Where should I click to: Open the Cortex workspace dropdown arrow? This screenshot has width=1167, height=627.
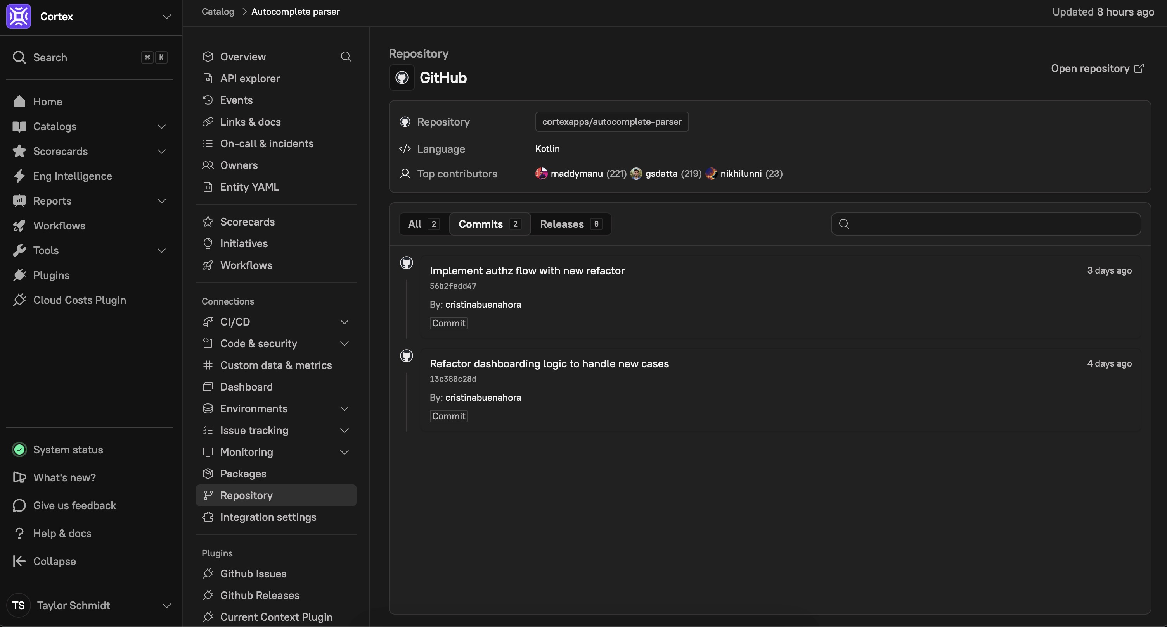[167, 17]
